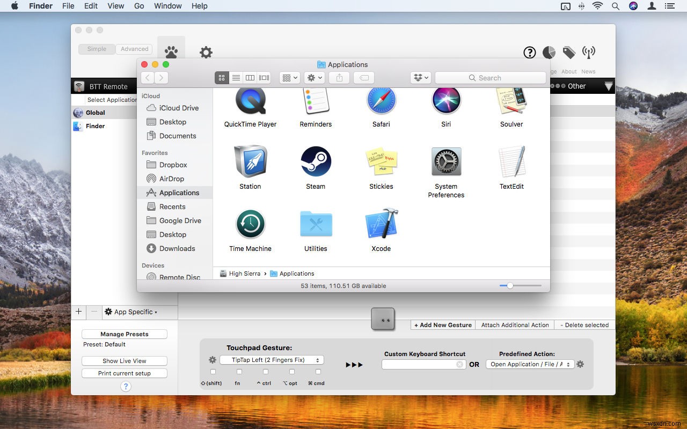Open the Xcode application icon
Screen dimensions: 687x429
pyautogui.click(x=381, y=224)
